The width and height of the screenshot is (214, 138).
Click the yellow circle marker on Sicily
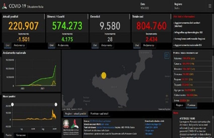103,75
